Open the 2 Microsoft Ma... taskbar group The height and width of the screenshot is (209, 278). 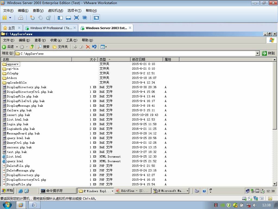click(x=171, y=191)
